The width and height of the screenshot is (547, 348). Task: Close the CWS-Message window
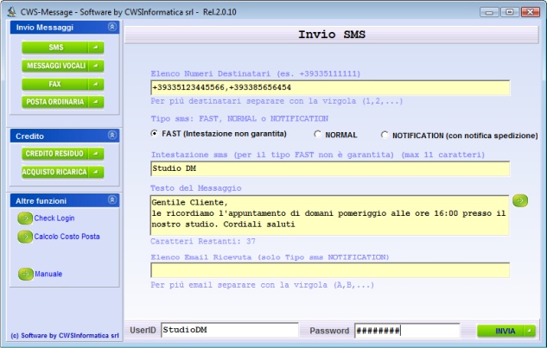(x=531, y=12)
